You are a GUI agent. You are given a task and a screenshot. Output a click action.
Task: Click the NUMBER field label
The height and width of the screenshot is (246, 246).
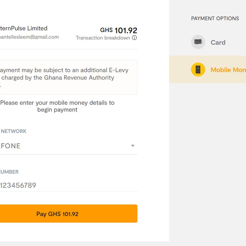click(9, 172)
